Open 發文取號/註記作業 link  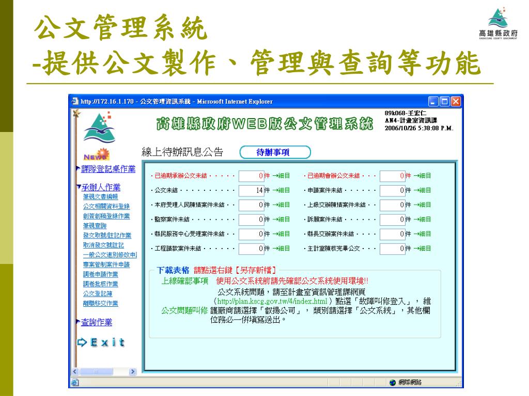(x=107, y=235)
